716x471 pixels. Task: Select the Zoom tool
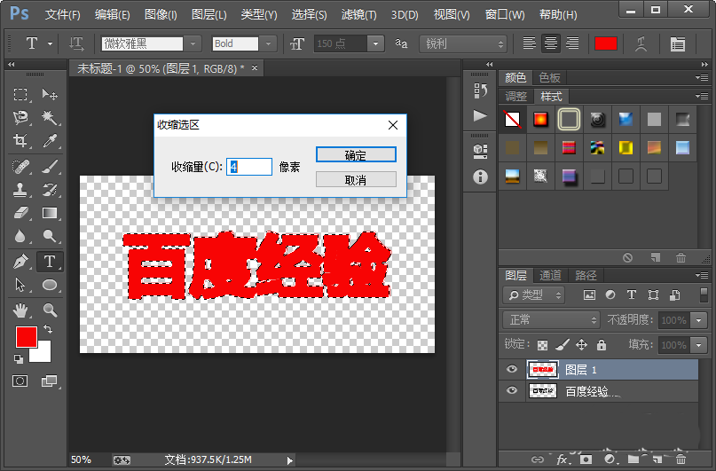click(50, 310)
